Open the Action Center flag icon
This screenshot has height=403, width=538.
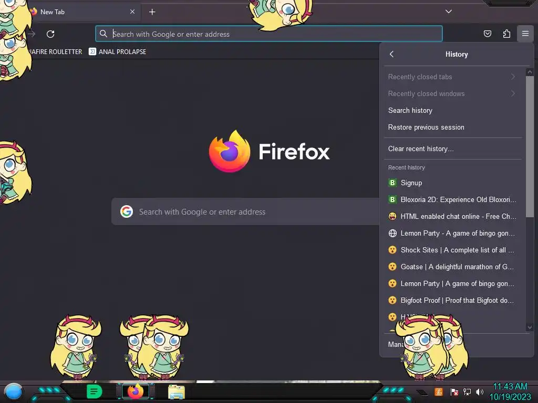pyautogui.click(x=454, y=391)
